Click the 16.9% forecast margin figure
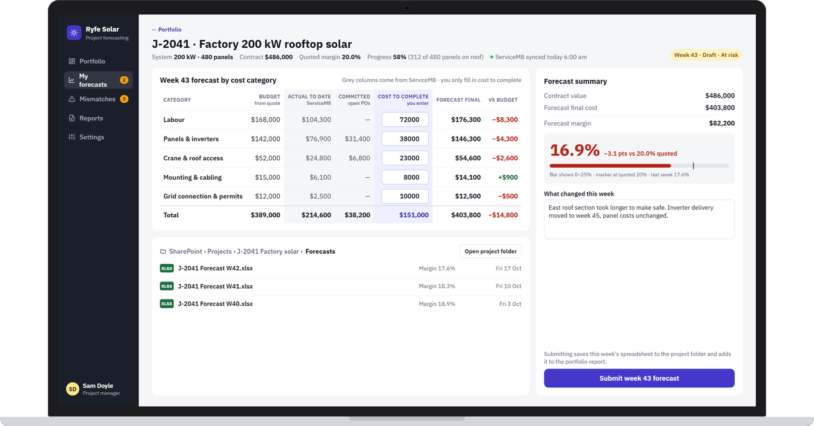Screen dimensions: 814x426 pyautogui.click(x=575, y=150)
